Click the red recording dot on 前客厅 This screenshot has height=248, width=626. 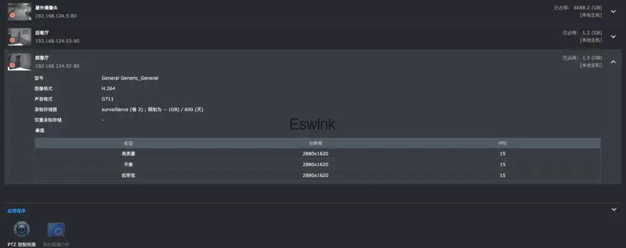tap(12, 65)
